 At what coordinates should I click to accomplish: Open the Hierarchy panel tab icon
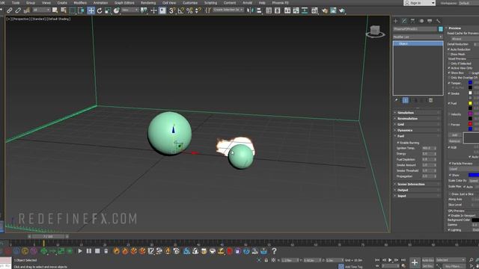(412, 21)
